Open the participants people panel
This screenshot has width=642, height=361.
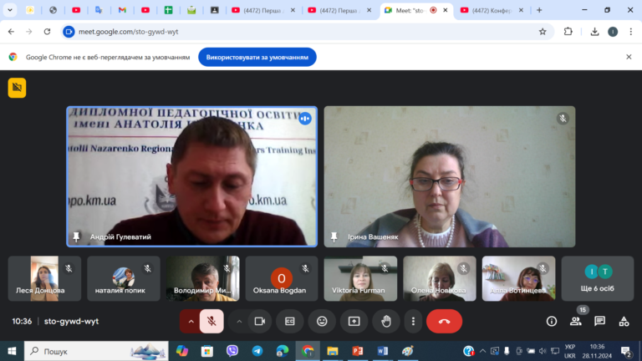(576, 321)
